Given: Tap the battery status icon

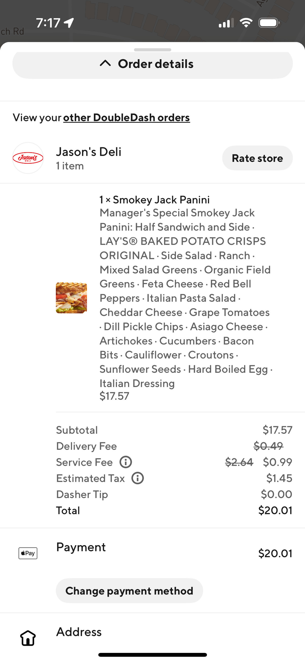Looking at the screenshot, I should pyautogui.click(x=269, y=23).
